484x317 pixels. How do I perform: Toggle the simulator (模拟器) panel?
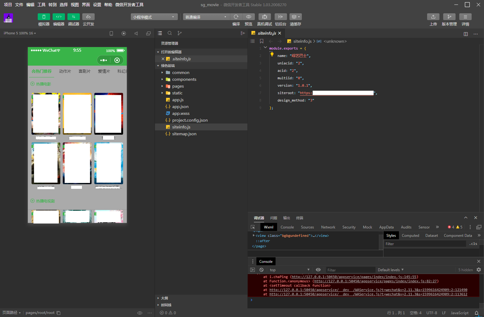(44, 17)
